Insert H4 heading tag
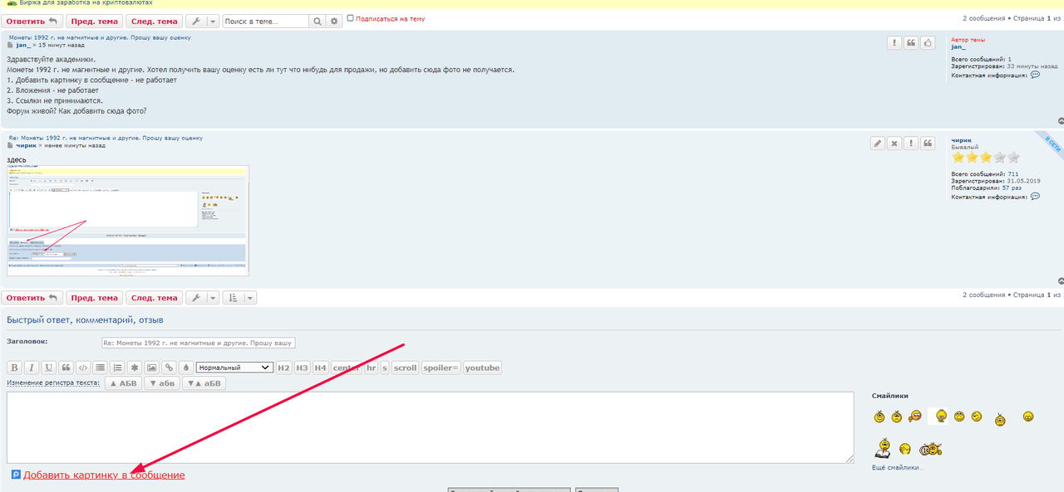Viewport: 1064px width, 492px height. (321, 368)
